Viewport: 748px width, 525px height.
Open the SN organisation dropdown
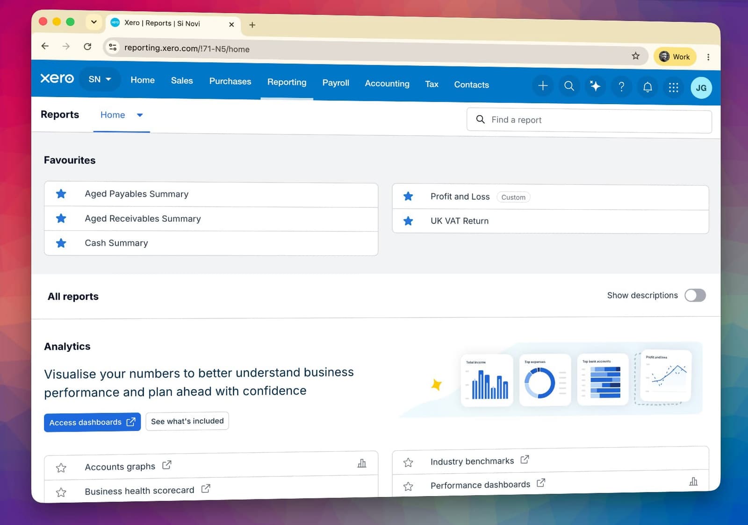(100, 79)
